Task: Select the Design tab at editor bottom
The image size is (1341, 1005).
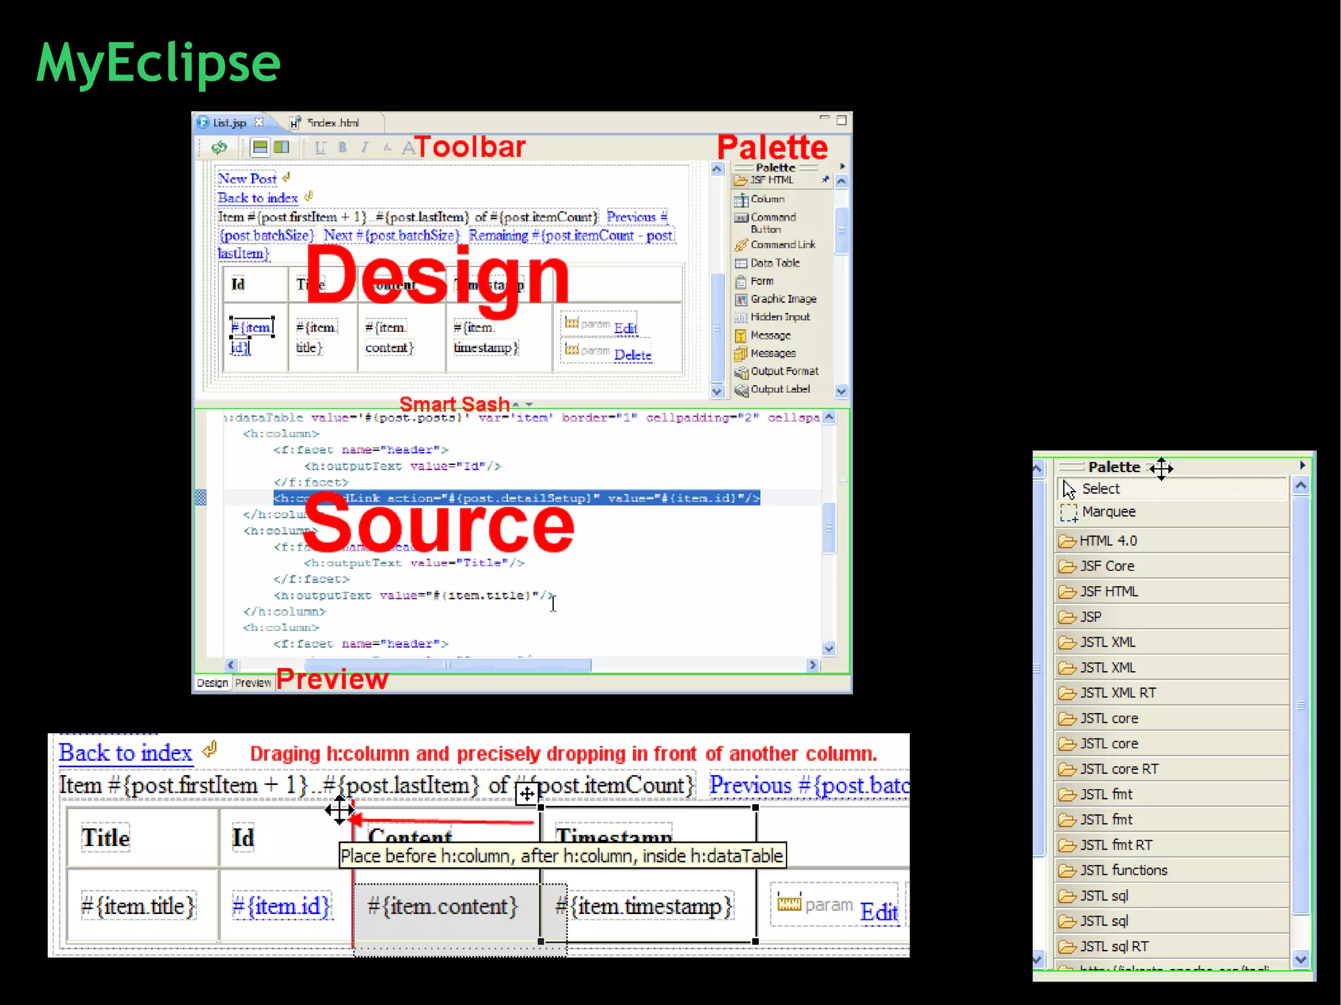Action: click(213, 683)
